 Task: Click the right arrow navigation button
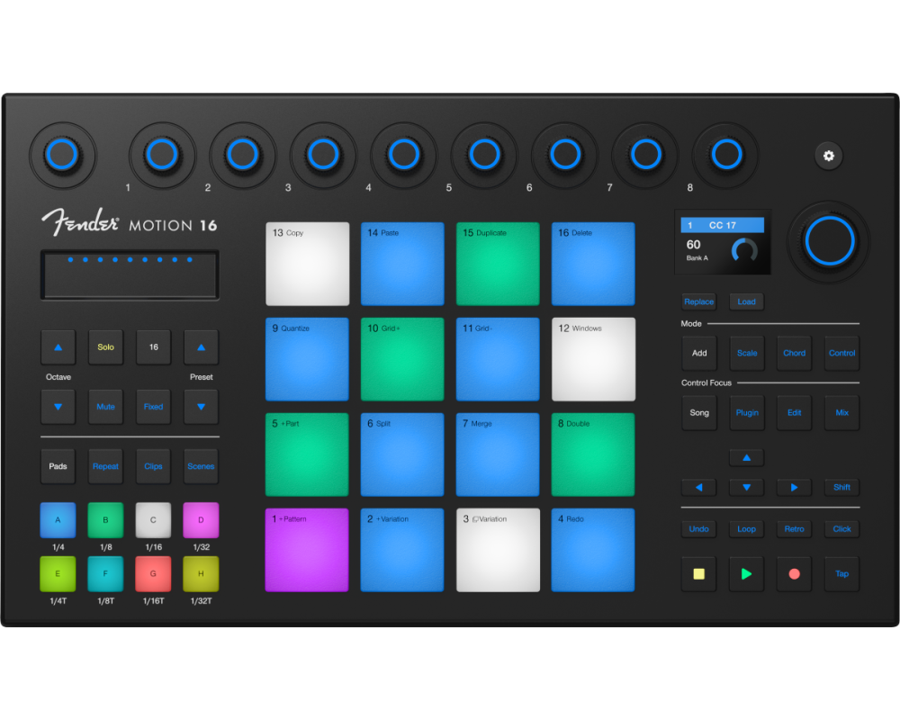794,488
